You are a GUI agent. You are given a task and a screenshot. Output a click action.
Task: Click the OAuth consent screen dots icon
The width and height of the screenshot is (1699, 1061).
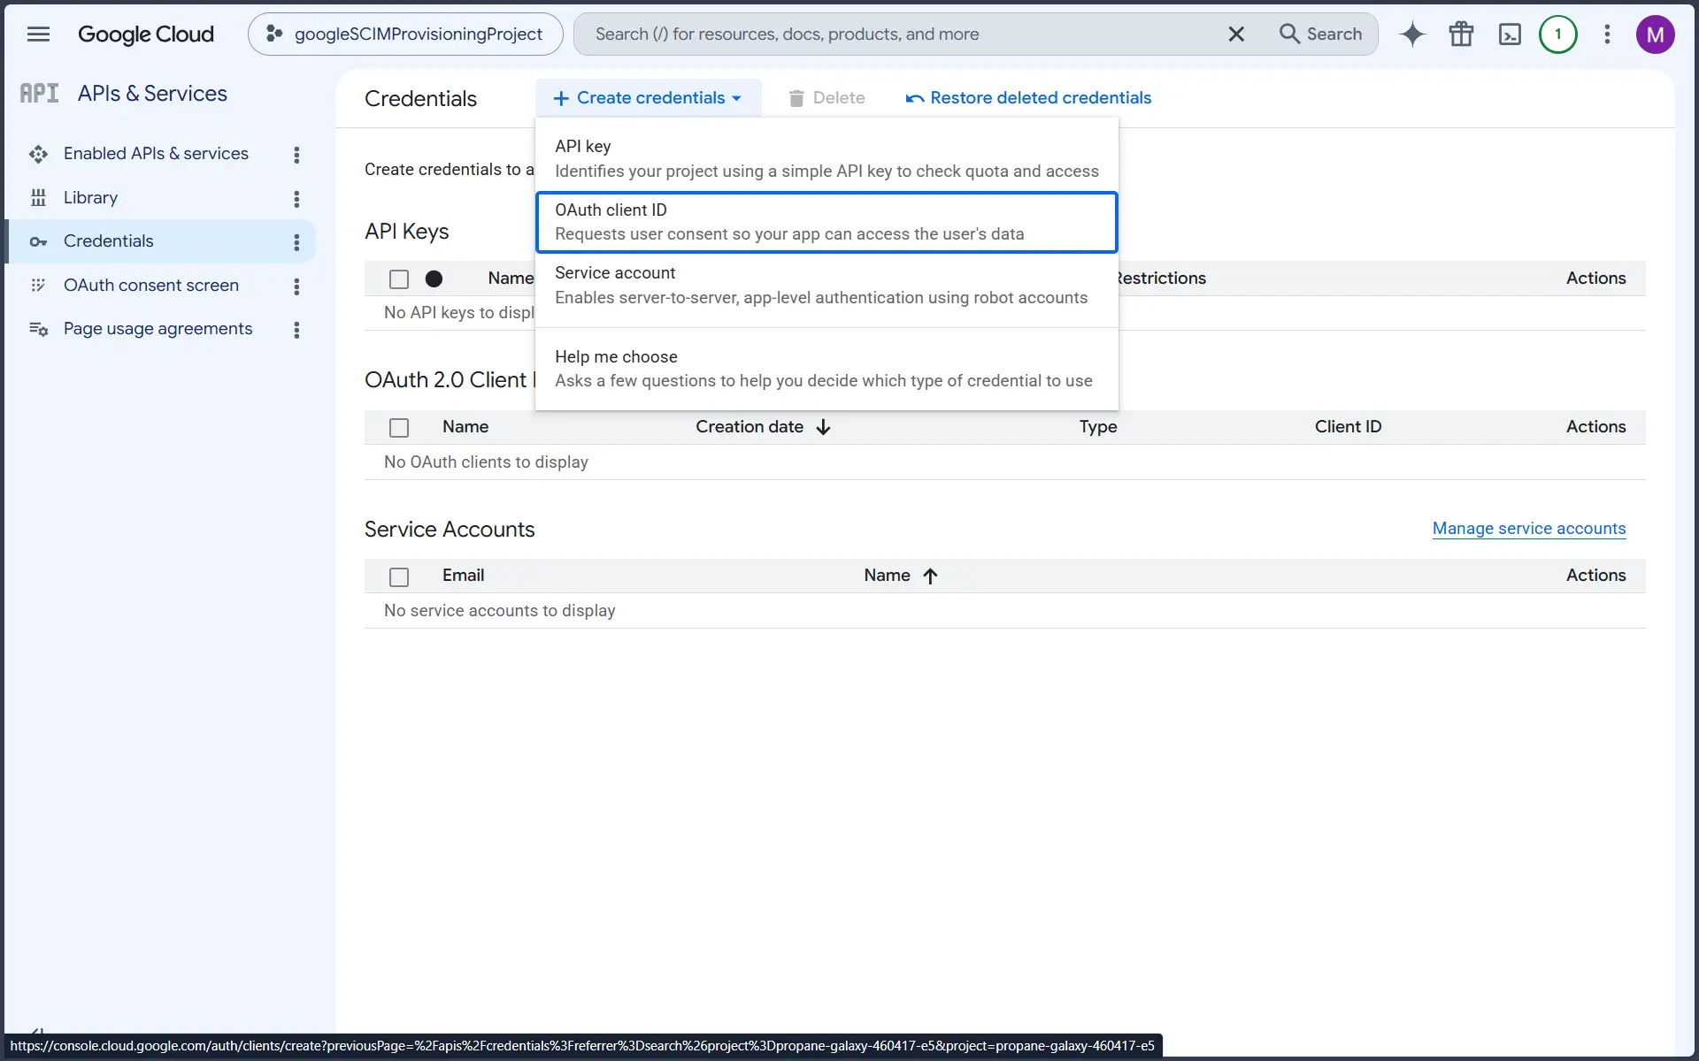(x=38, y=286)
